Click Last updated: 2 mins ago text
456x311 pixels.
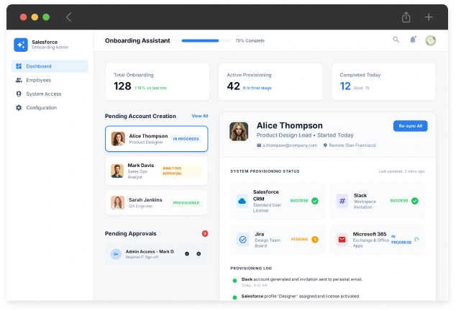point(401,171)
